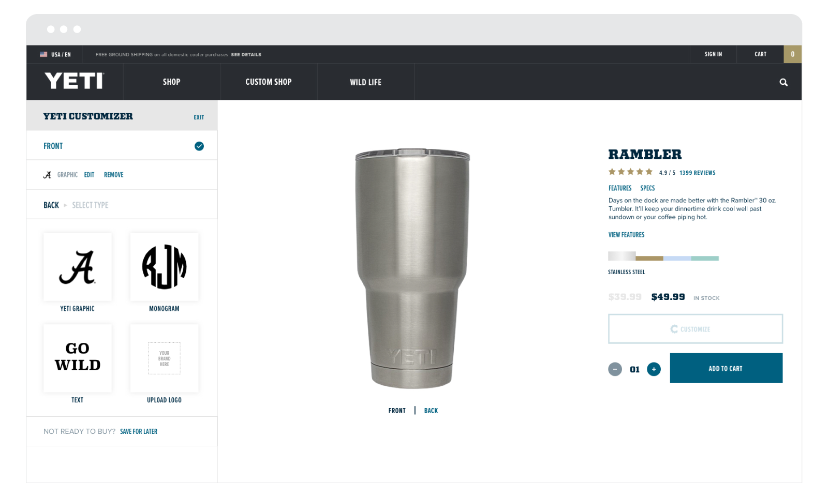Click Sign In link

[713, 54]
